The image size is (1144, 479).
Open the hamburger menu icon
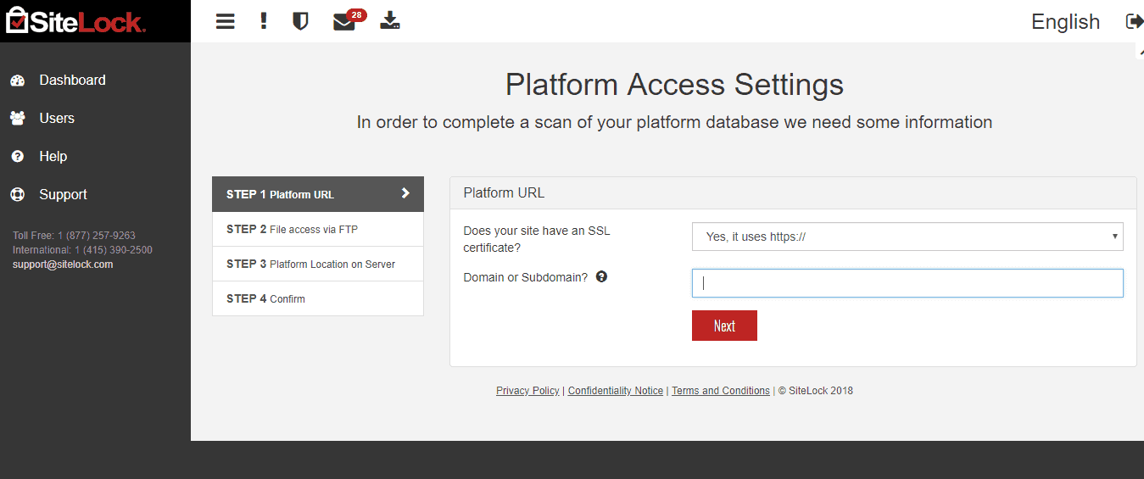225,21
